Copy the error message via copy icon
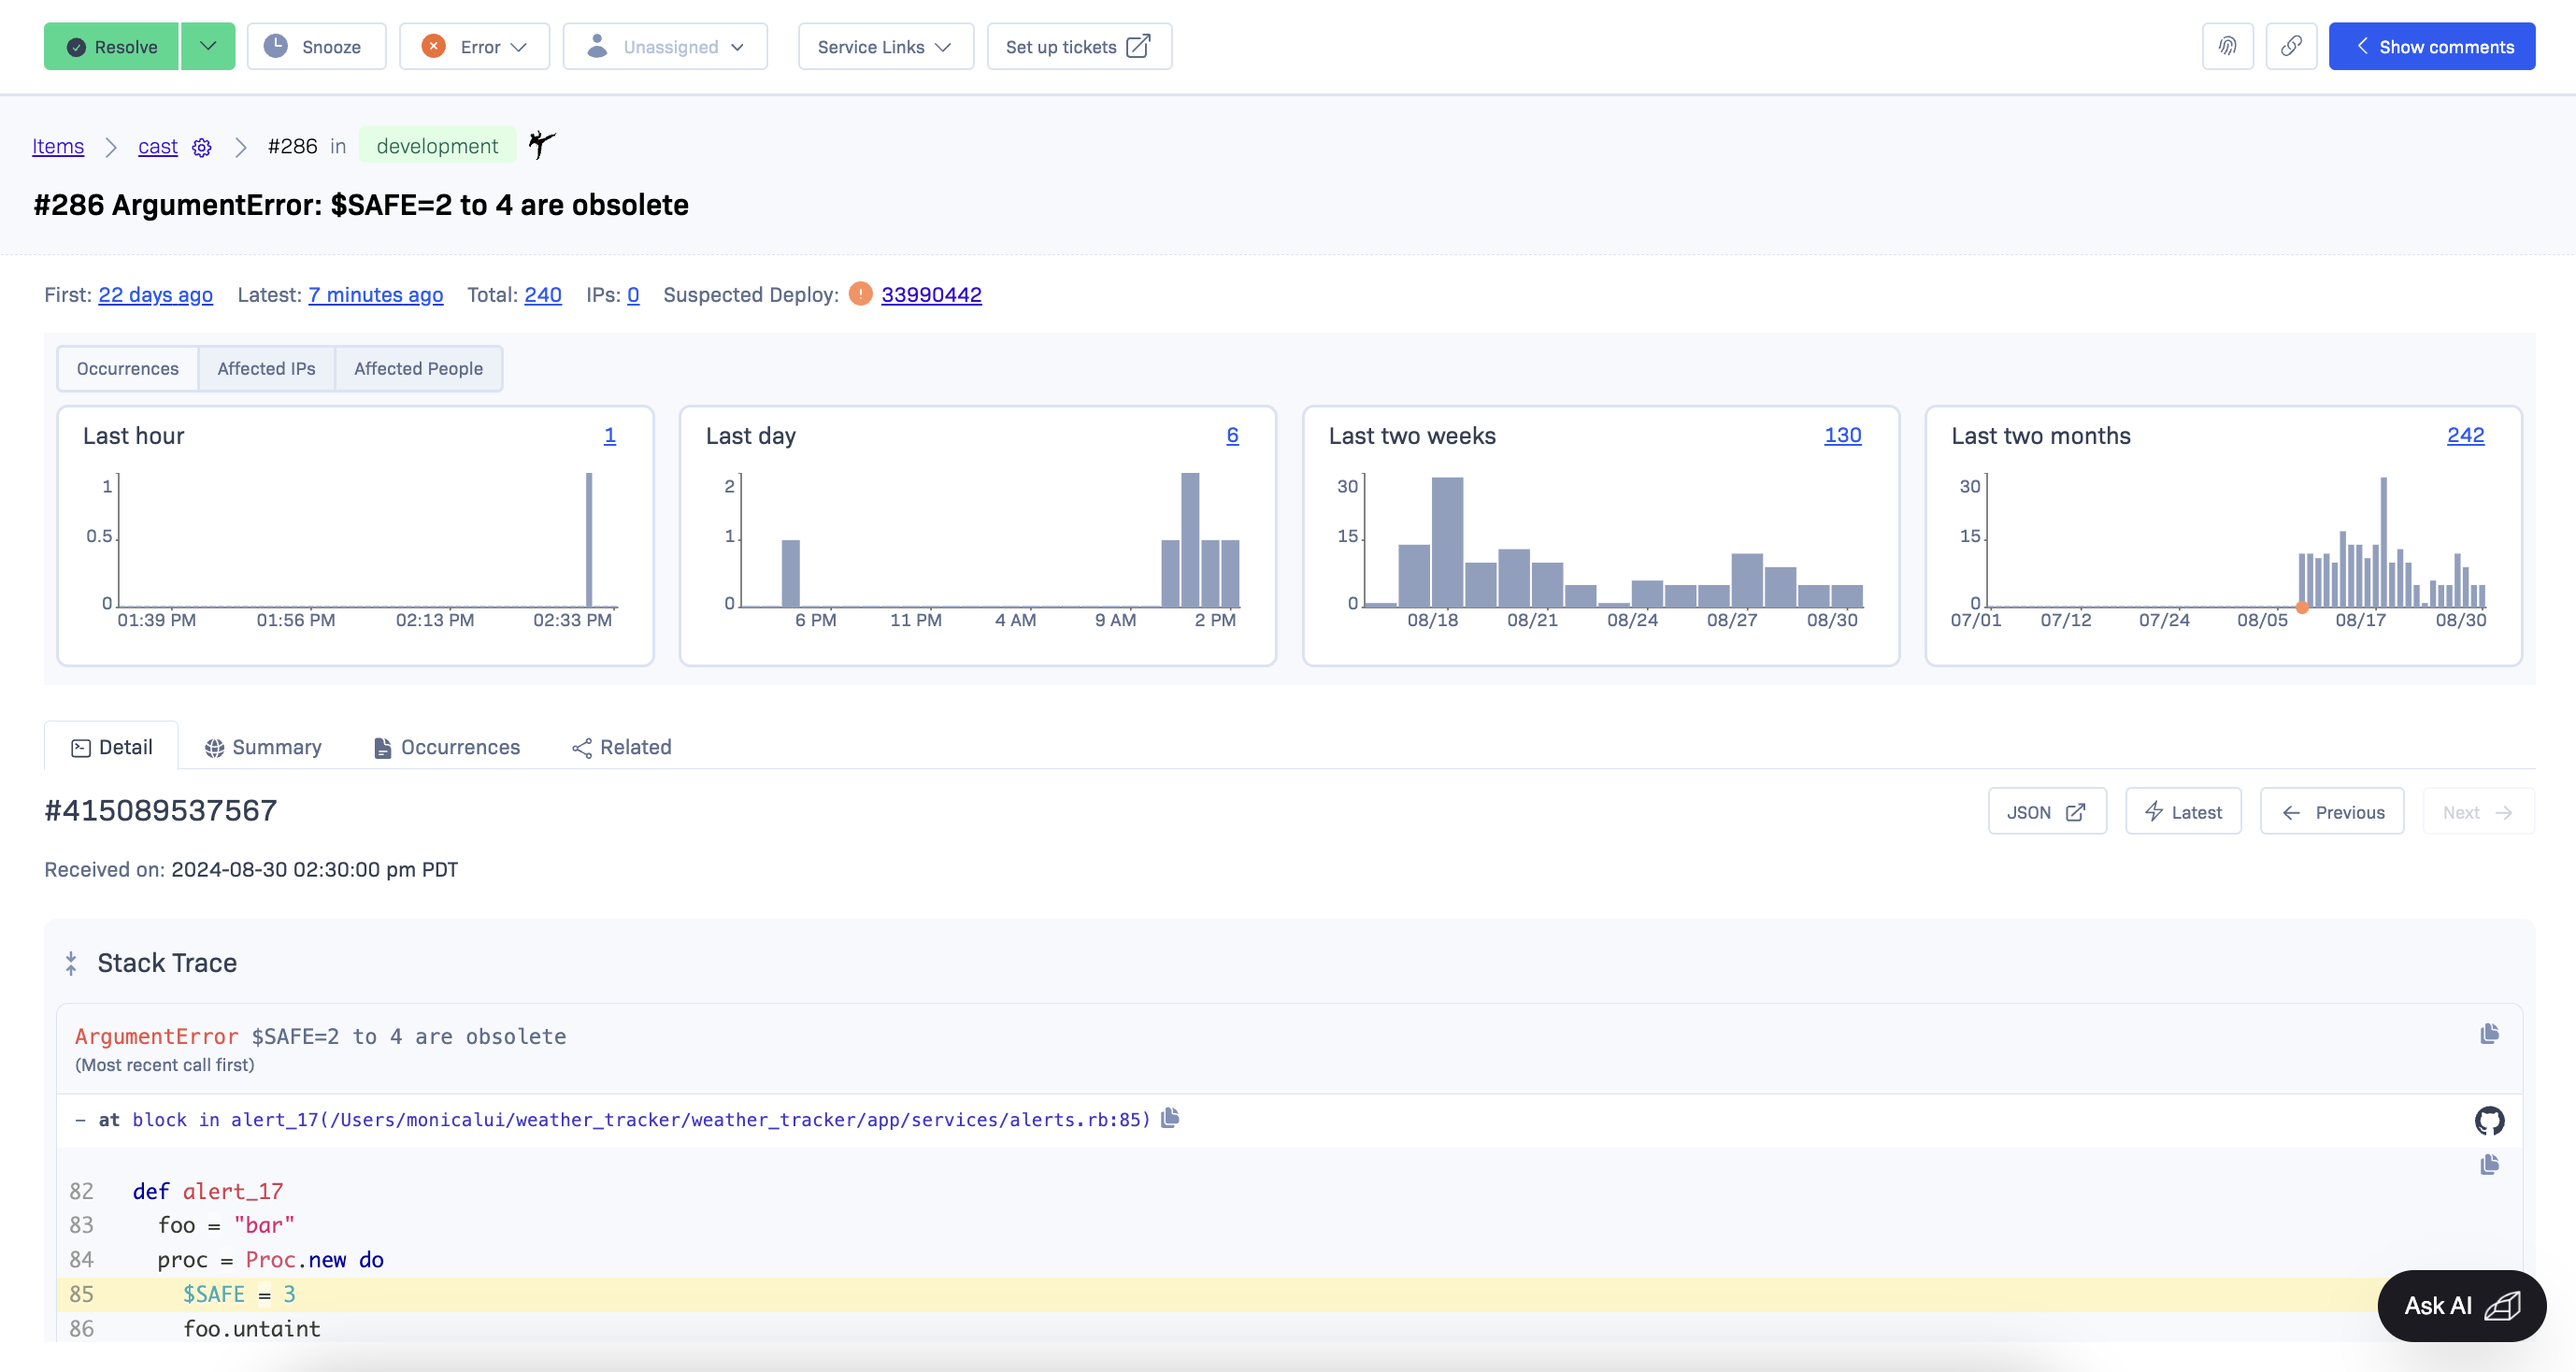 click(x=2489, y=1033)
